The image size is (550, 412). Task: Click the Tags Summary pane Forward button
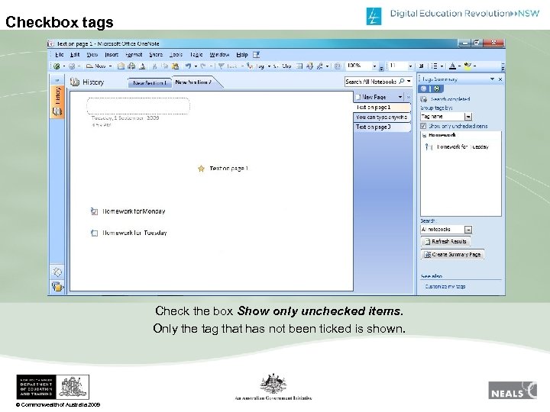pyautogui.click(x=436, y=89)
